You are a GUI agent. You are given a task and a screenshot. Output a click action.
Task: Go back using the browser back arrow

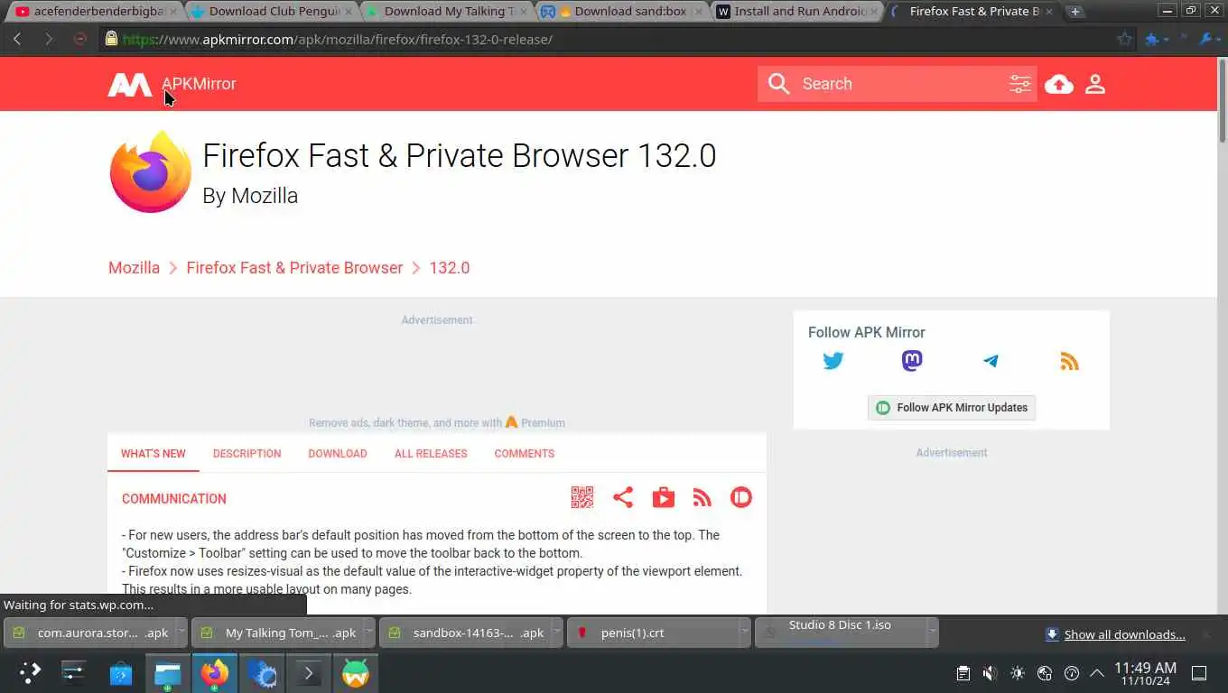[17, 39]
